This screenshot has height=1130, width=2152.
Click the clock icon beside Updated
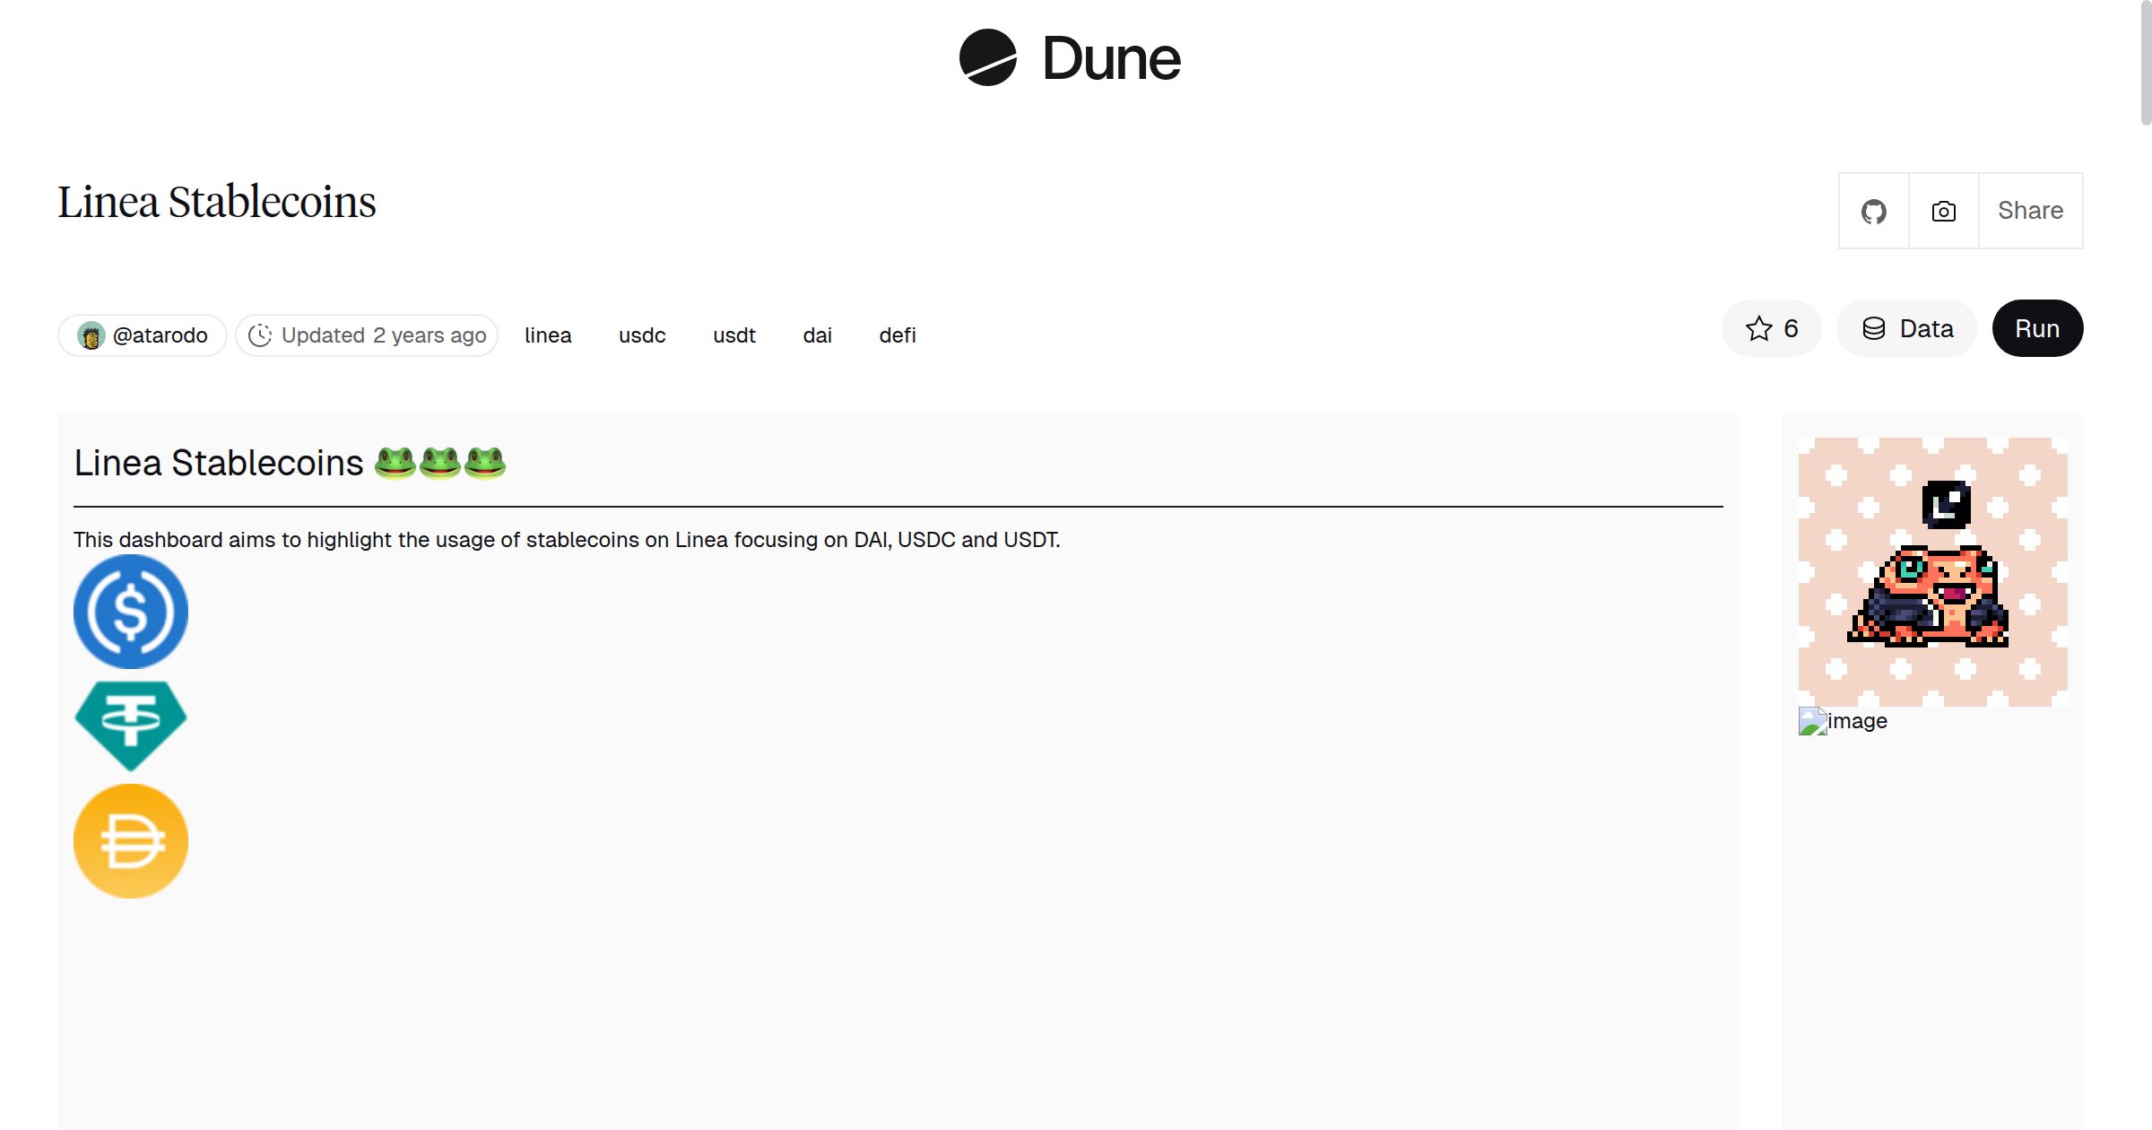(260, 335)
